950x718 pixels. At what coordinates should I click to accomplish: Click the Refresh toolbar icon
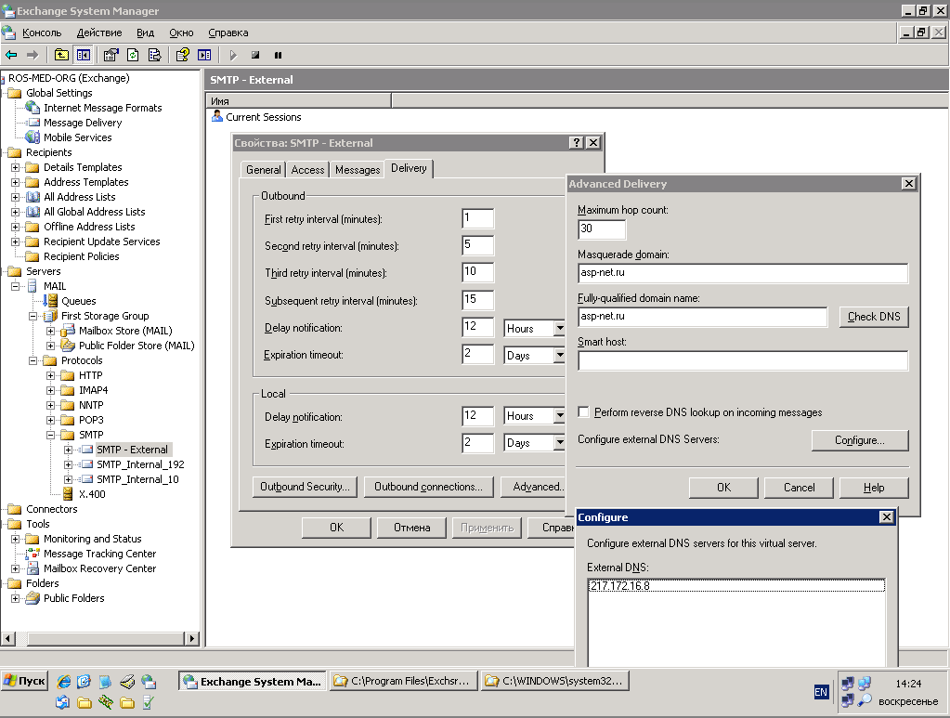coord(133,55)
